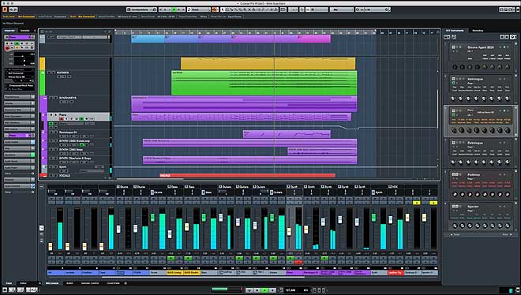
Task: Open the Configurations dropdown in toolbar
Action: (142, 9)
